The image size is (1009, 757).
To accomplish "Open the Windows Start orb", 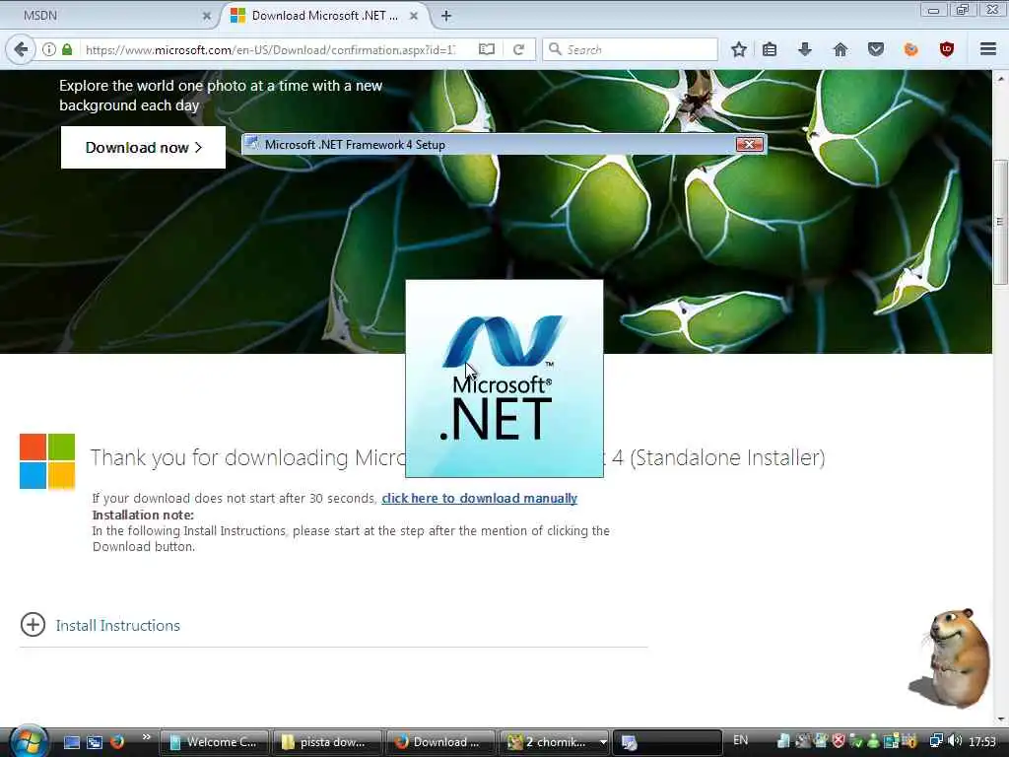I will click(x=28, y=741).
